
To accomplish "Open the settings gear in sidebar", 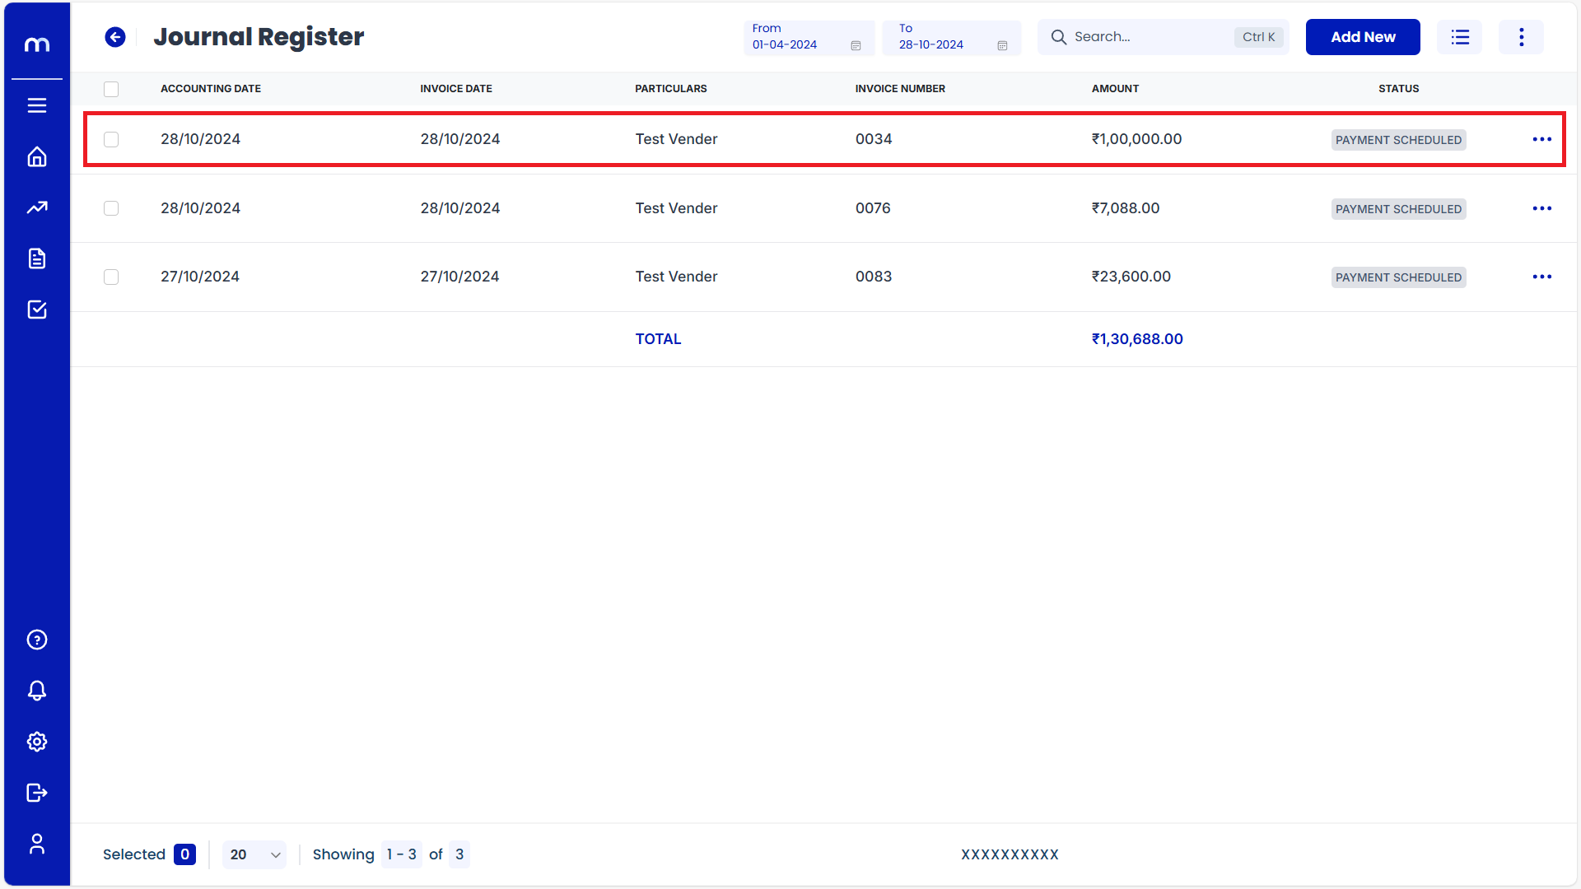I will click(x=37, y=742).
